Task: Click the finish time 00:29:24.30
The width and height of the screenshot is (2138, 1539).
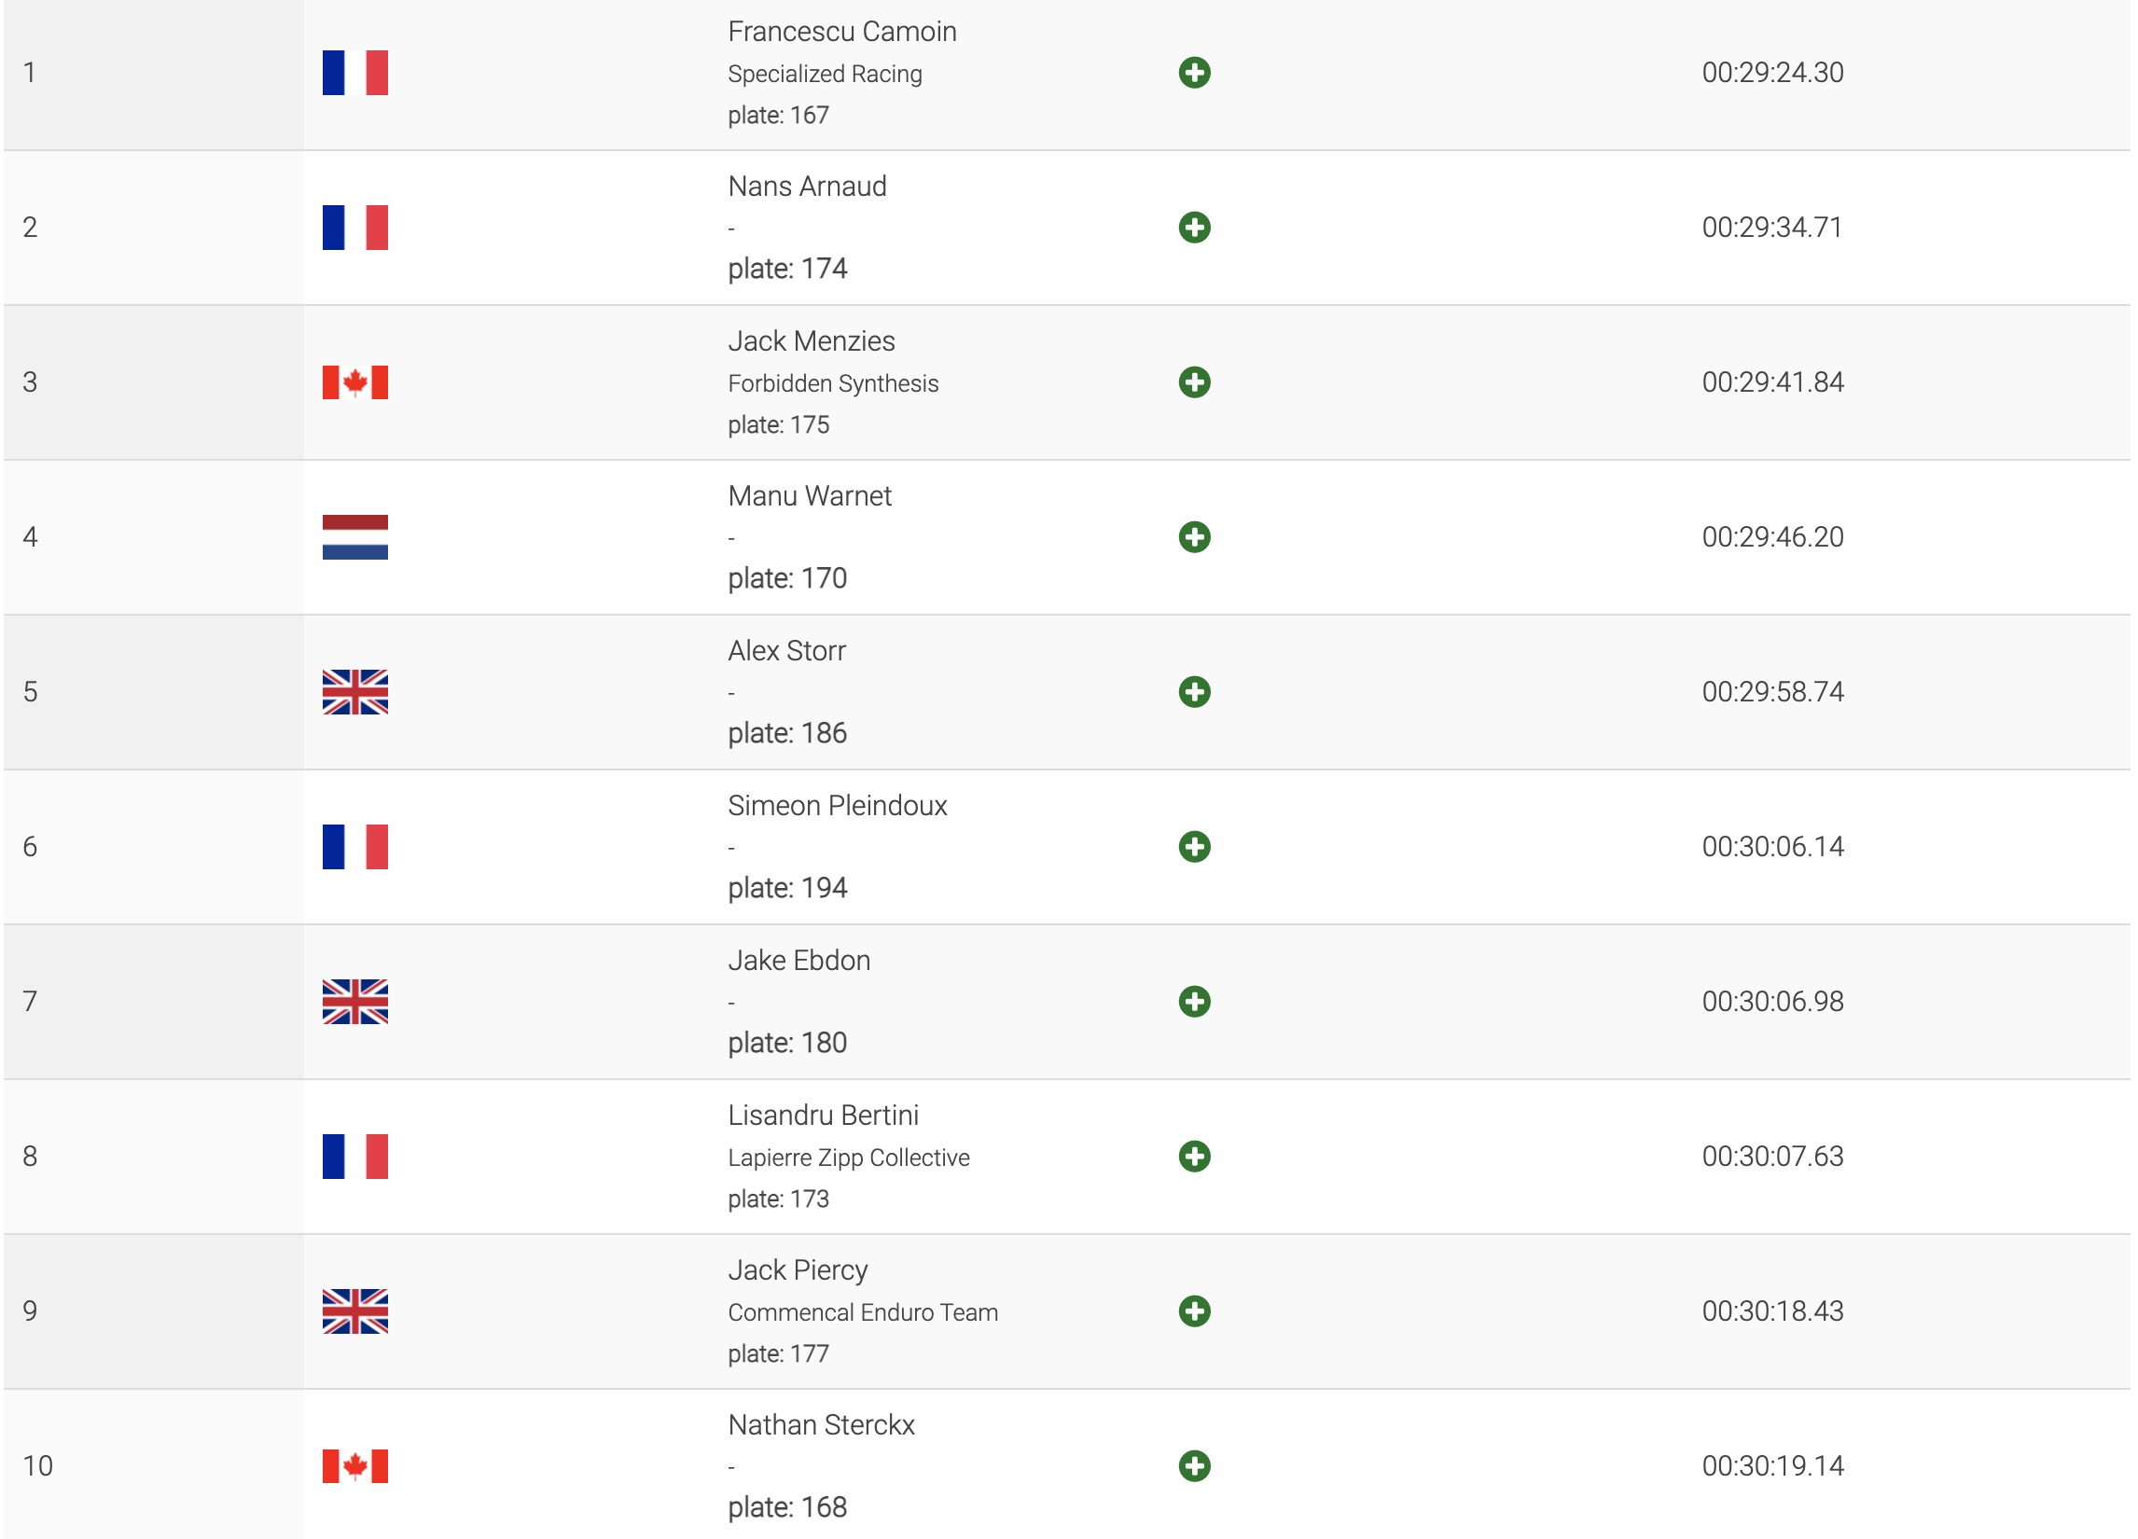Action: click(x=1772, y=73)
